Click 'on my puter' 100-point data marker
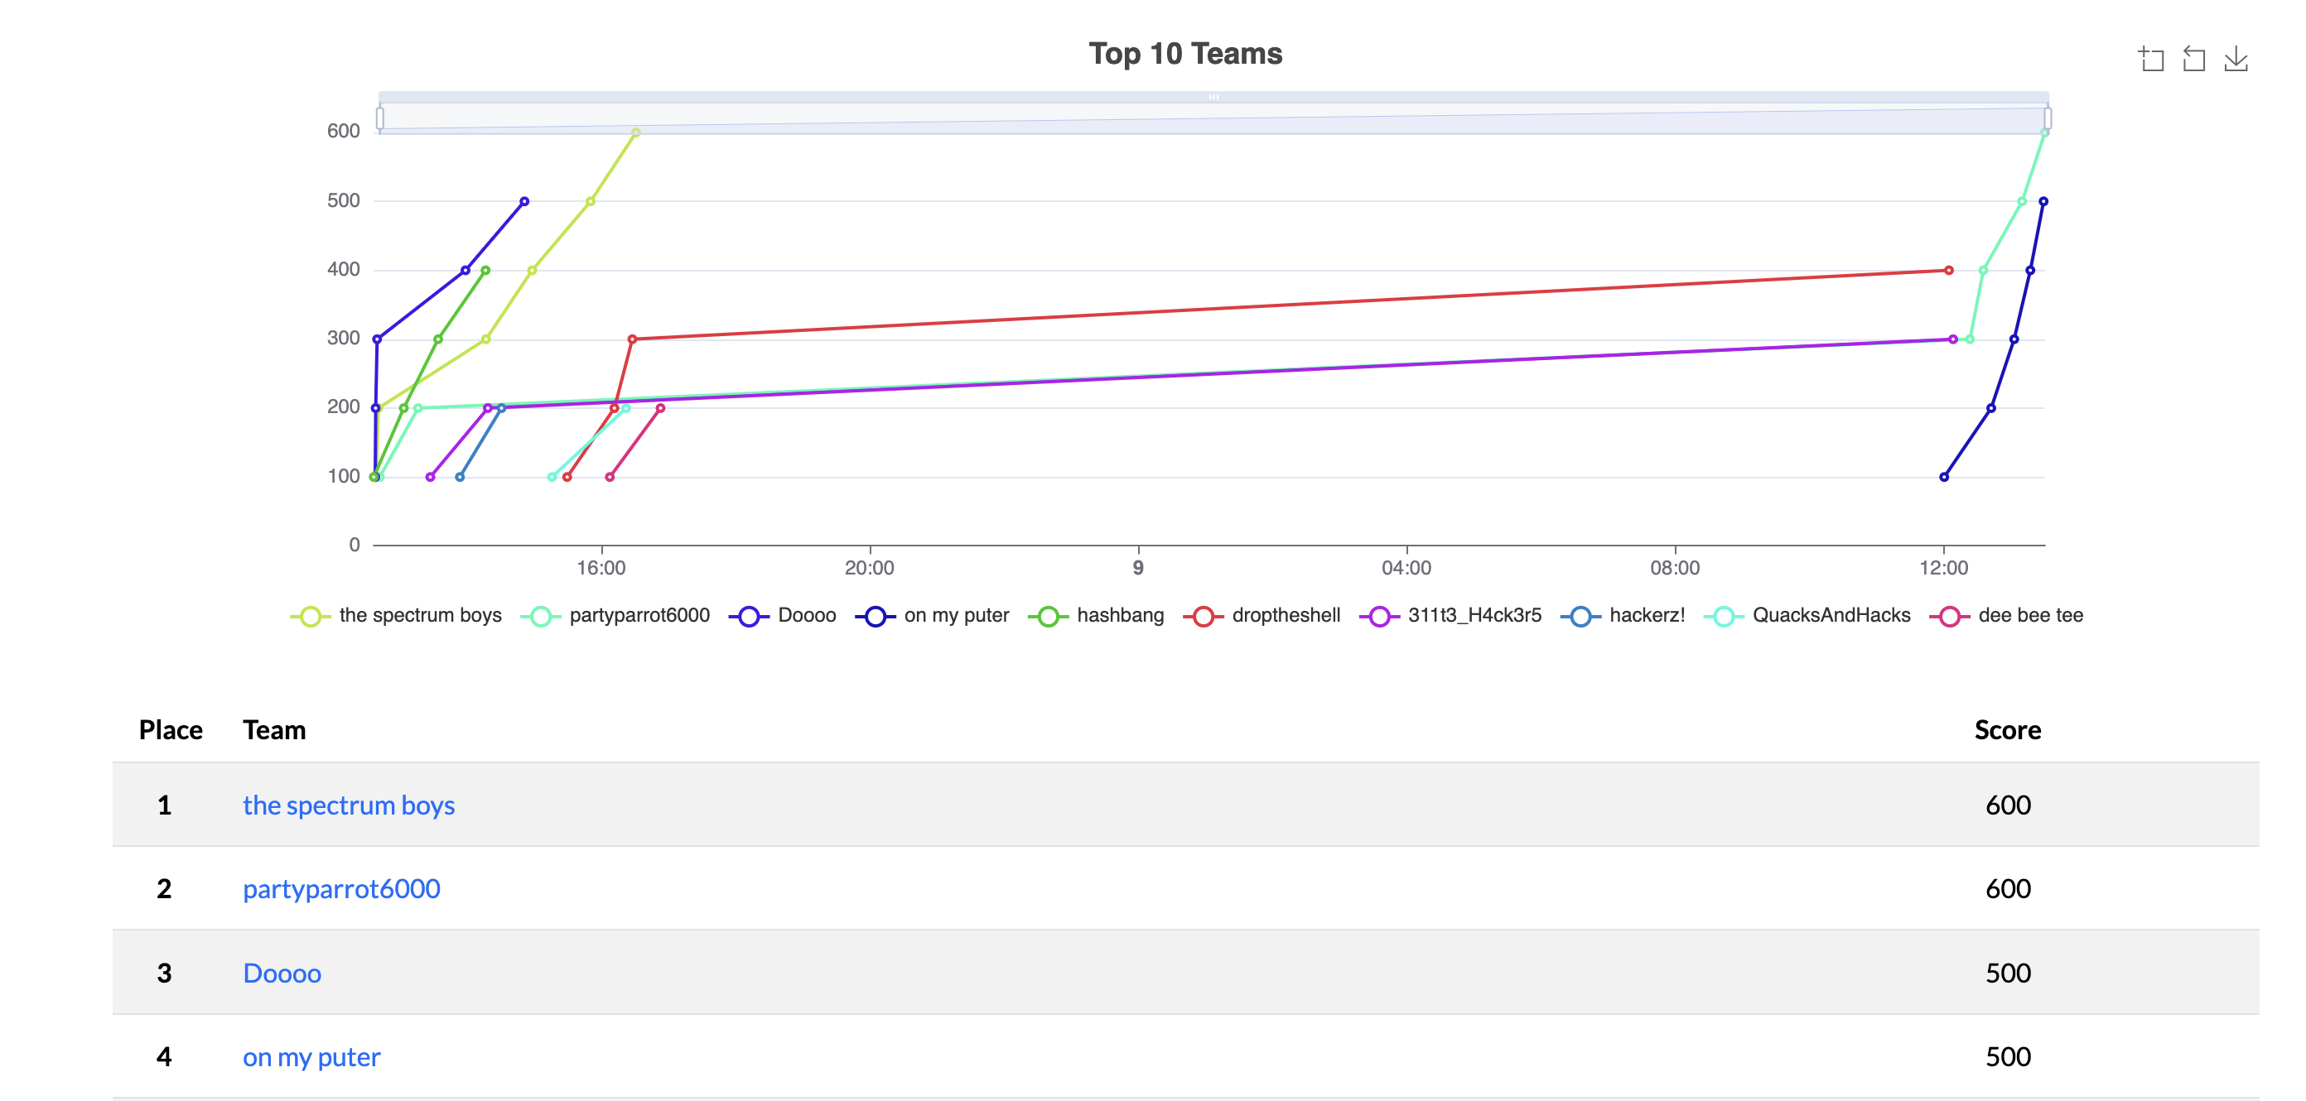Screen dimensions: 2306x1101 [1944, 477]
